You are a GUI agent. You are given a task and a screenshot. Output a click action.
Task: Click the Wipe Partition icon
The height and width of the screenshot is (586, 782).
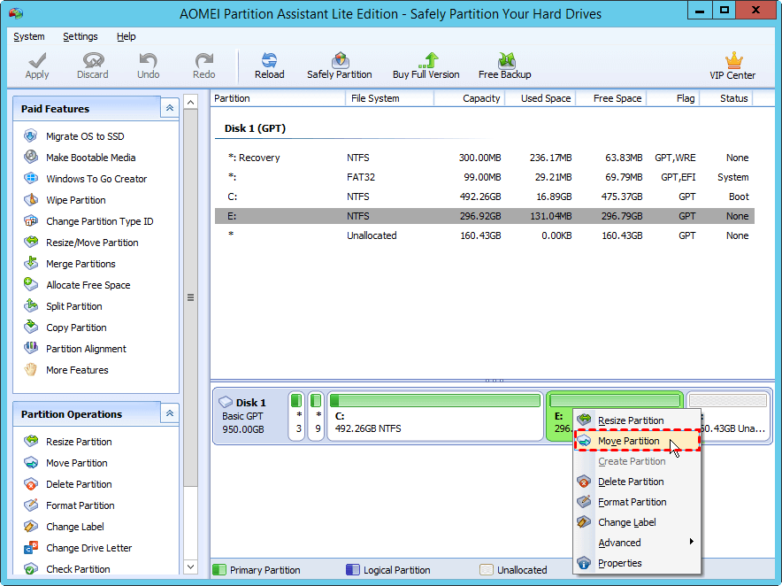30,200
